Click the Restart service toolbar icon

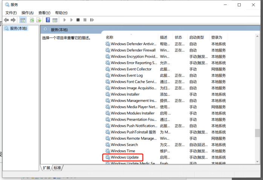92,20
